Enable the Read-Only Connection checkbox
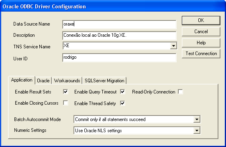This screenshot has height=147, width=226. pyautogui.click(x=180, y=91)
